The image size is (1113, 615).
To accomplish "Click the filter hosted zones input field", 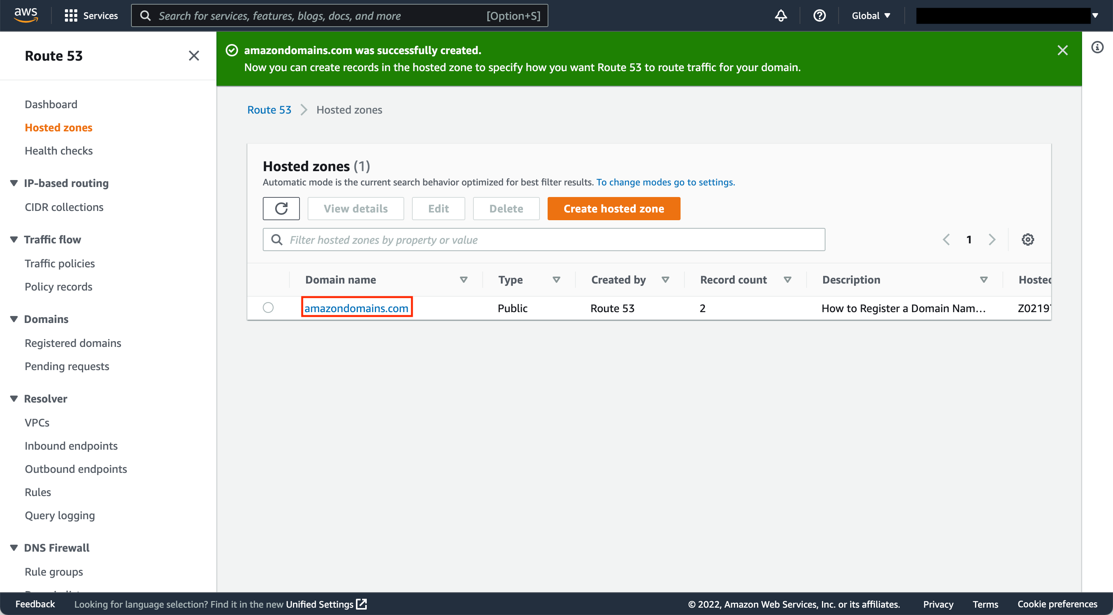I will pyautogui.click(x=544, y=240).
